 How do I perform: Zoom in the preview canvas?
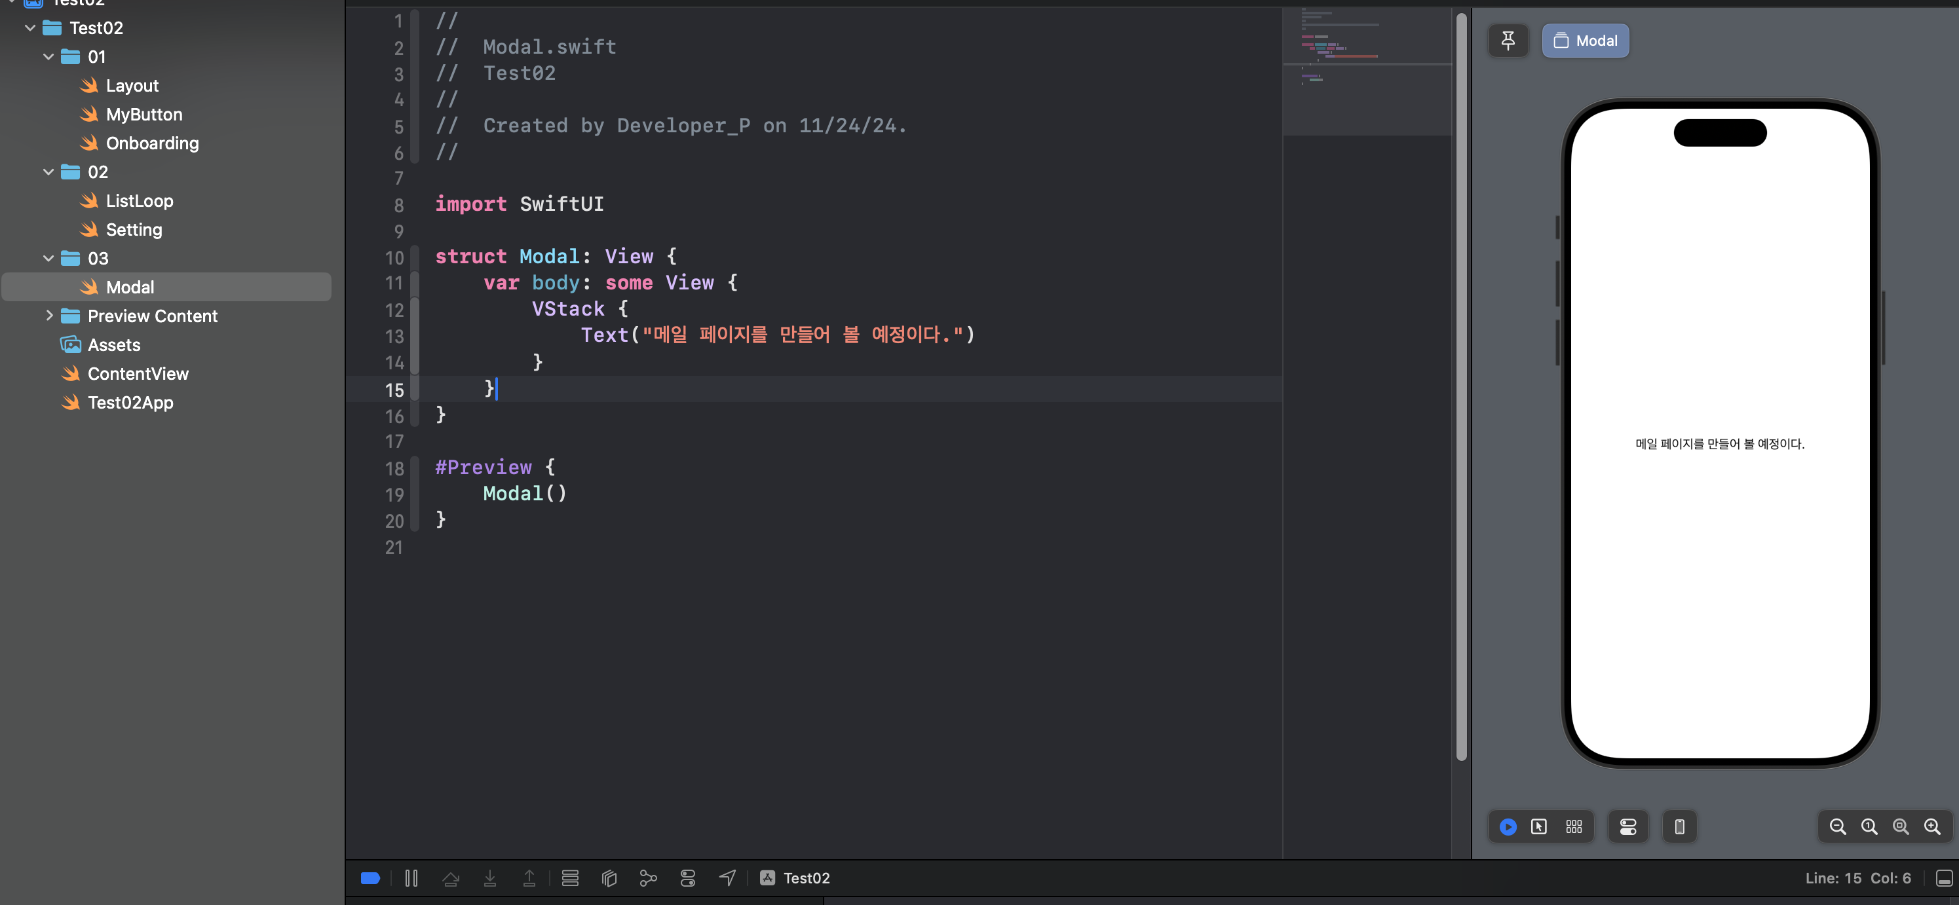(1931, 826)
